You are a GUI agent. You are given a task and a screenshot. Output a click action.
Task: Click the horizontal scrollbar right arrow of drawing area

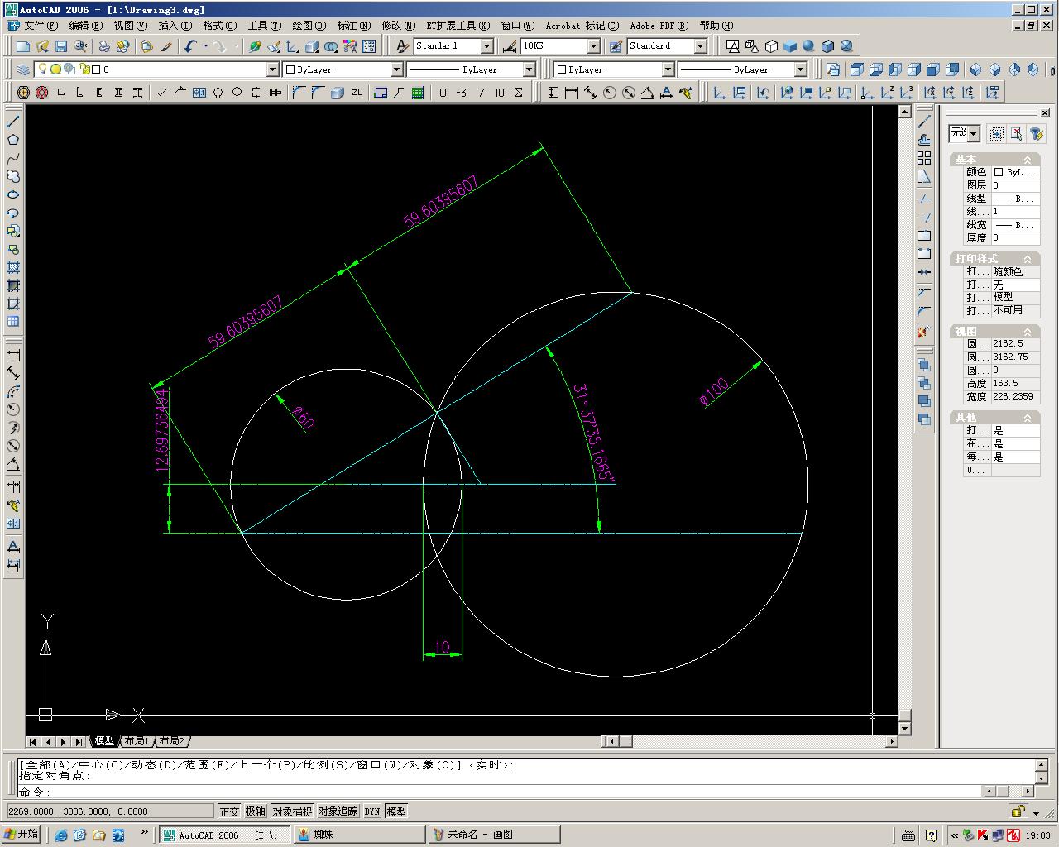(x=892, y=742)
